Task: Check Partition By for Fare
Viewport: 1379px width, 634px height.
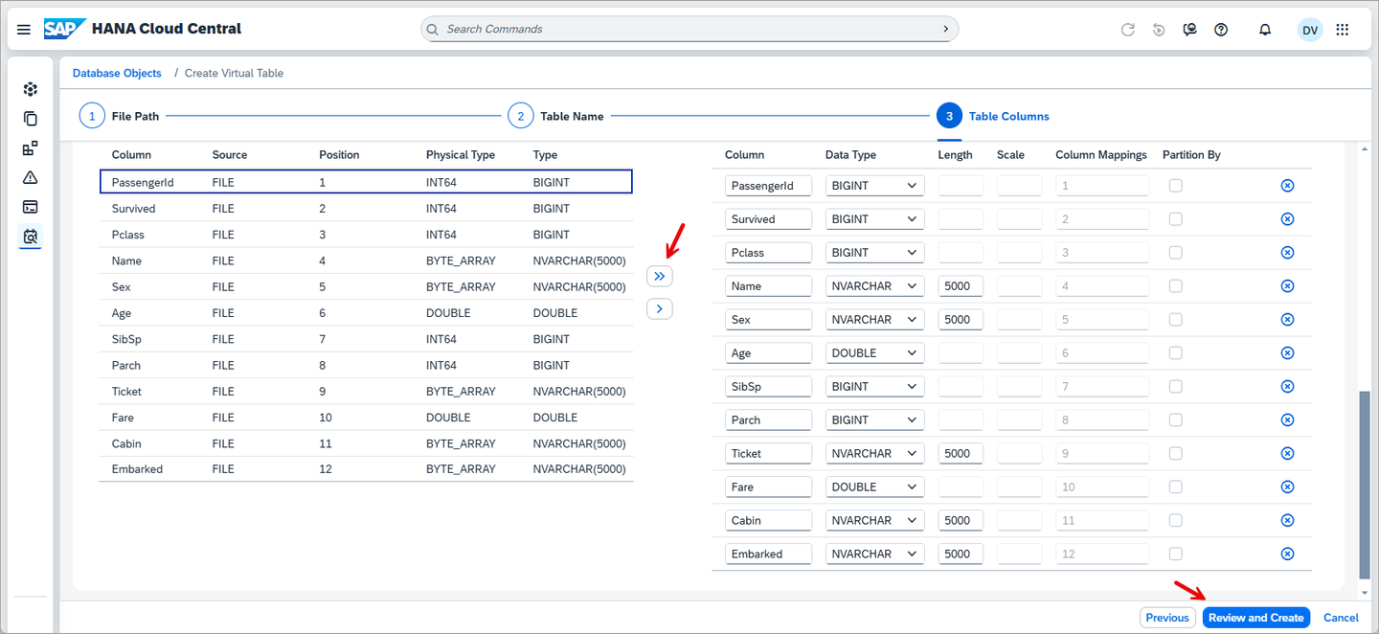Action: 1175,487
